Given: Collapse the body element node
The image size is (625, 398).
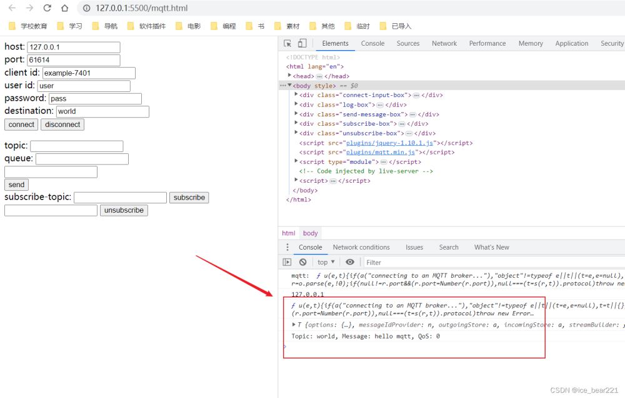Looking at the screenshot, I should 290,85.
